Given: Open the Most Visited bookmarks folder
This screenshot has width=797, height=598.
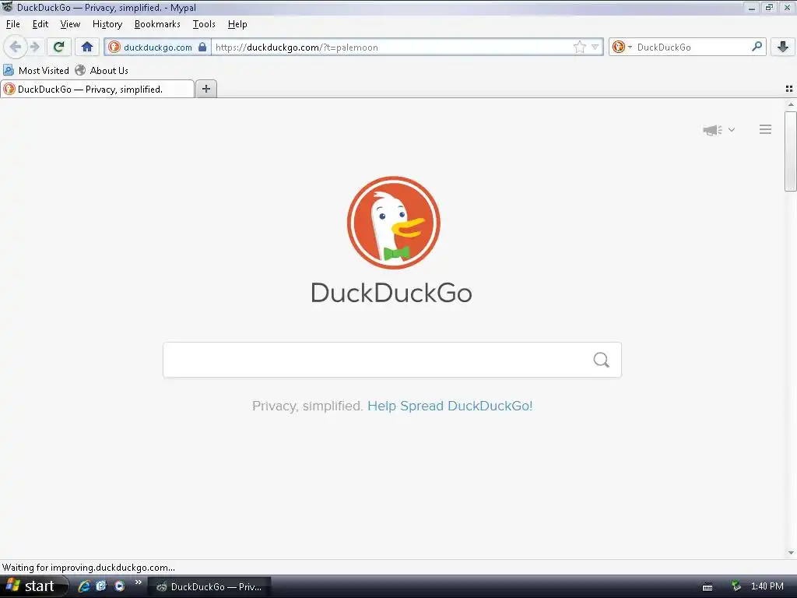Looking at the screenshot, I should (36, 70).
